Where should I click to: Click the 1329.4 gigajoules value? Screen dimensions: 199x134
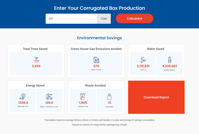pos(23,103)
